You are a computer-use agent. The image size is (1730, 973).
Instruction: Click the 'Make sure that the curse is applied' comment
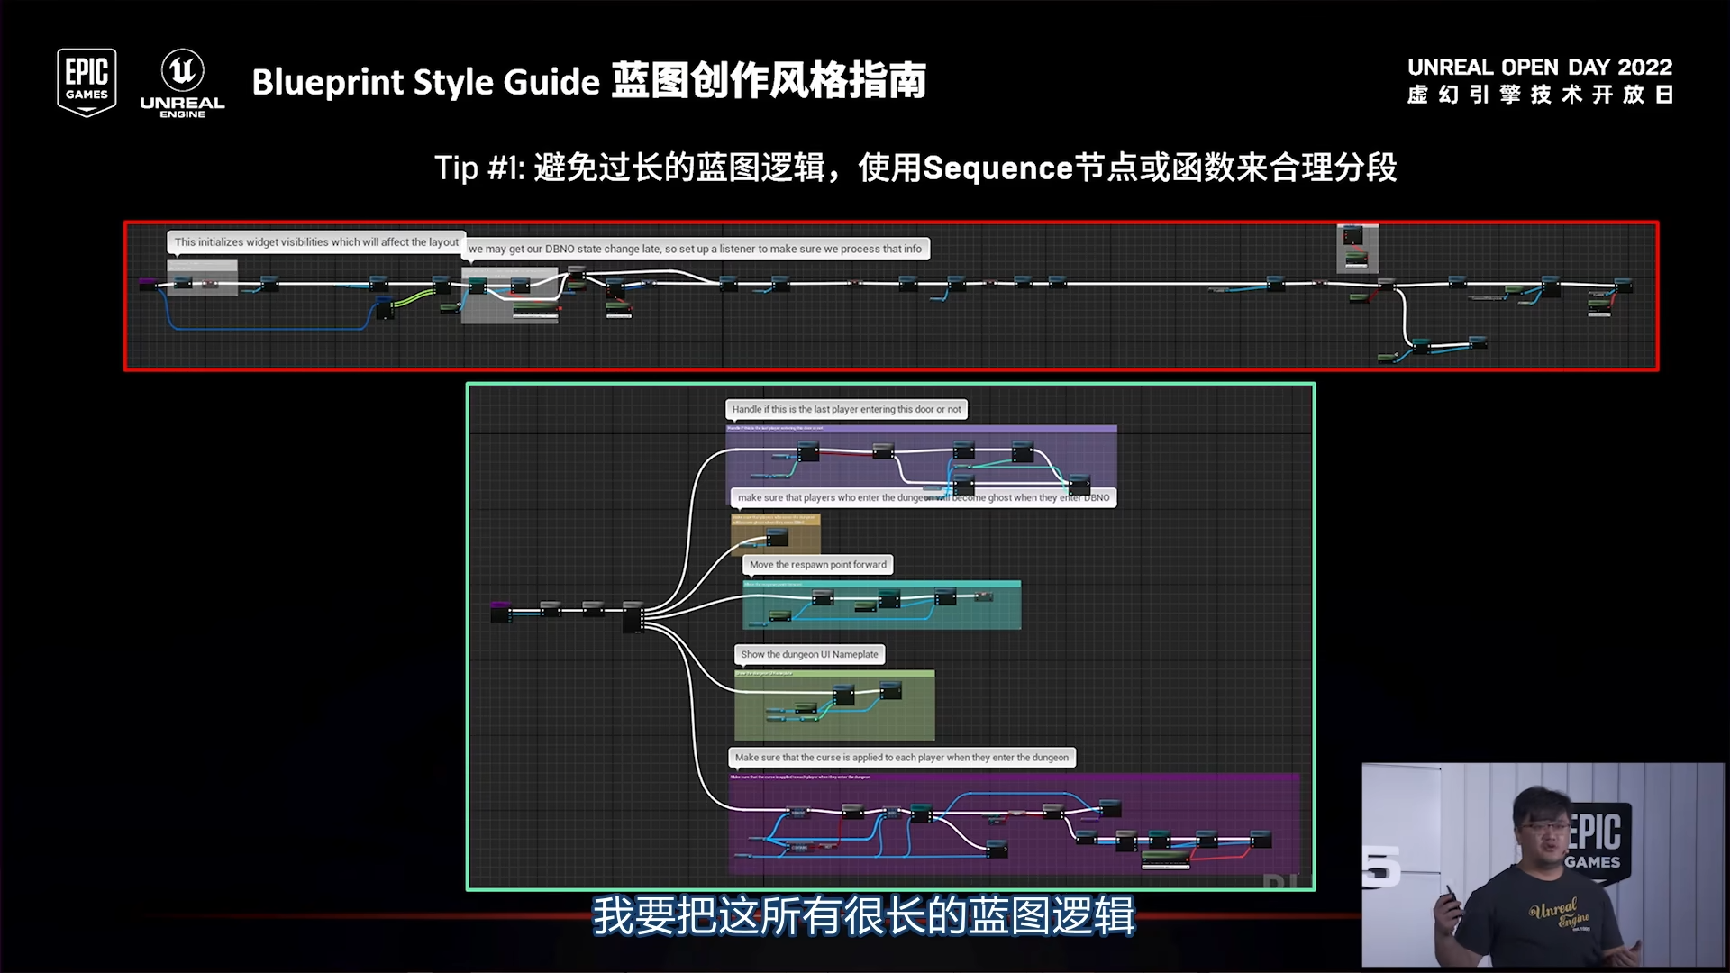pyautogui.click(x=901, y=758)
